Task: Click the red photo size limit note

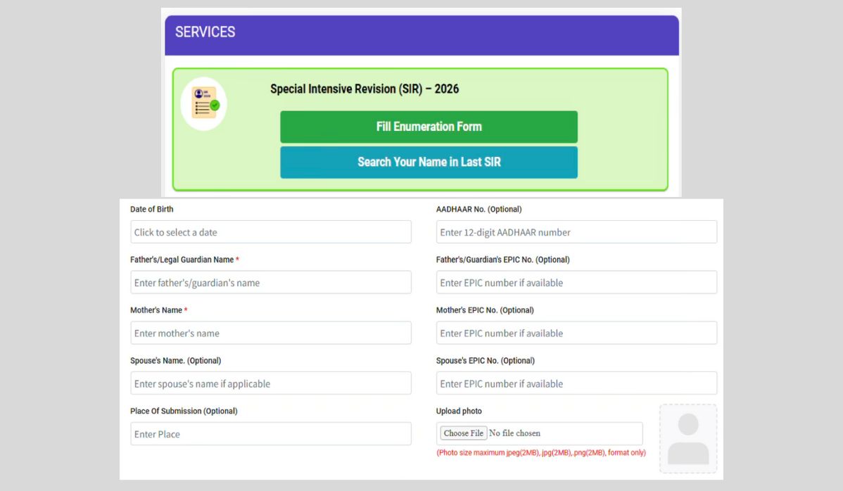Action: click(x=540, y=453)
